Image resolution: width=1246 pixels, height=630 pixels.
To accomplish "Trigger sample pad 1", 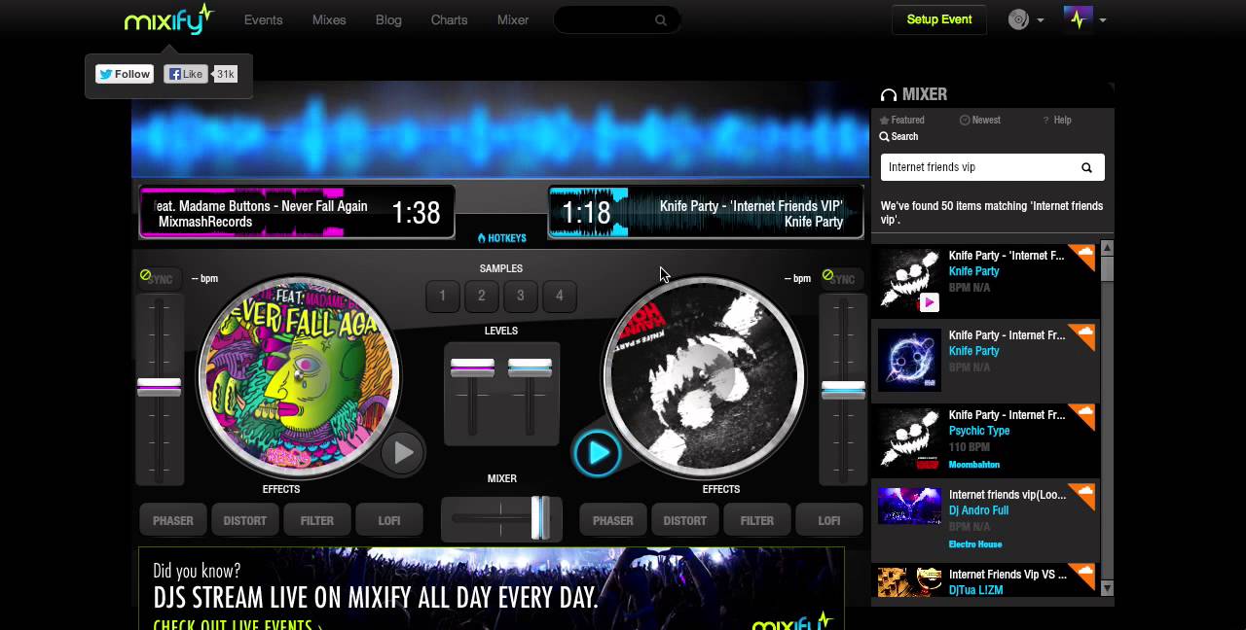I will click(442, 296).
